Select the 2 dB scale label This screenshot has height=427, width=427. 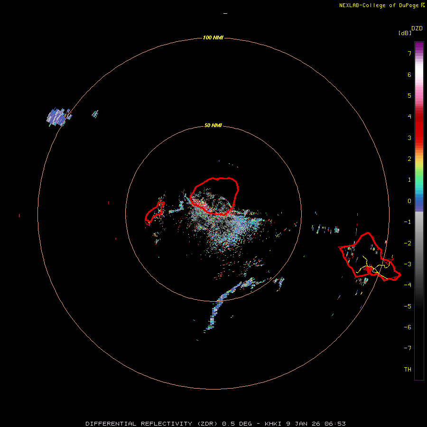click(x=409, y=159)
